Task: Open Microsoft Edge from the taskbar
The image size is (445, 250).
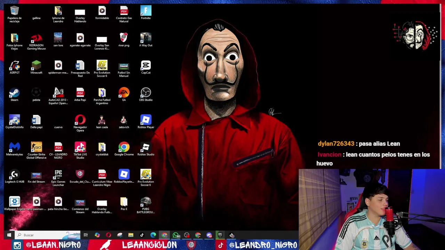Action: pyautogui.click(x=153, y=235)
